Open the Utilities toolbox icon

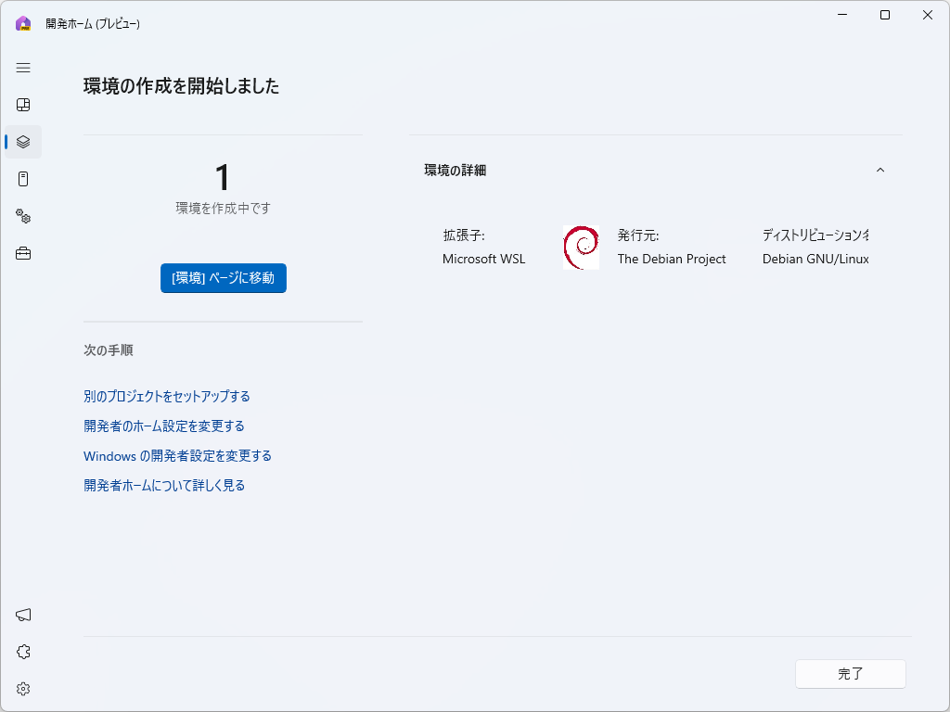[23, 253]
